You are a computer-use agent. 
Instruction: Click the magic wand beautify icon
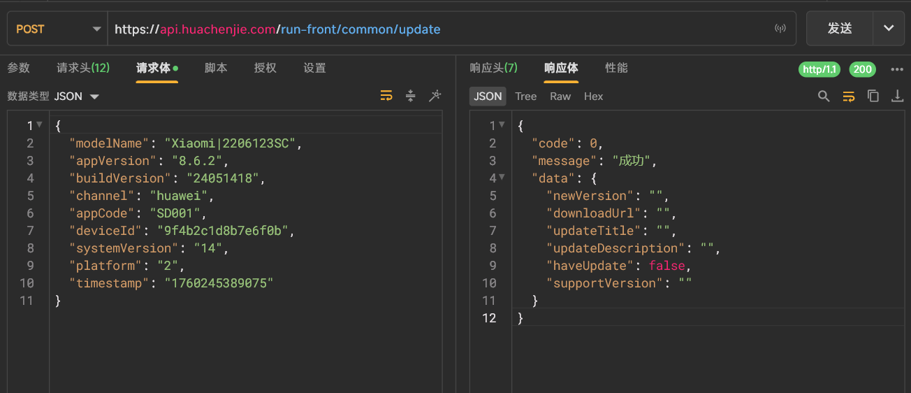point(435,96)
